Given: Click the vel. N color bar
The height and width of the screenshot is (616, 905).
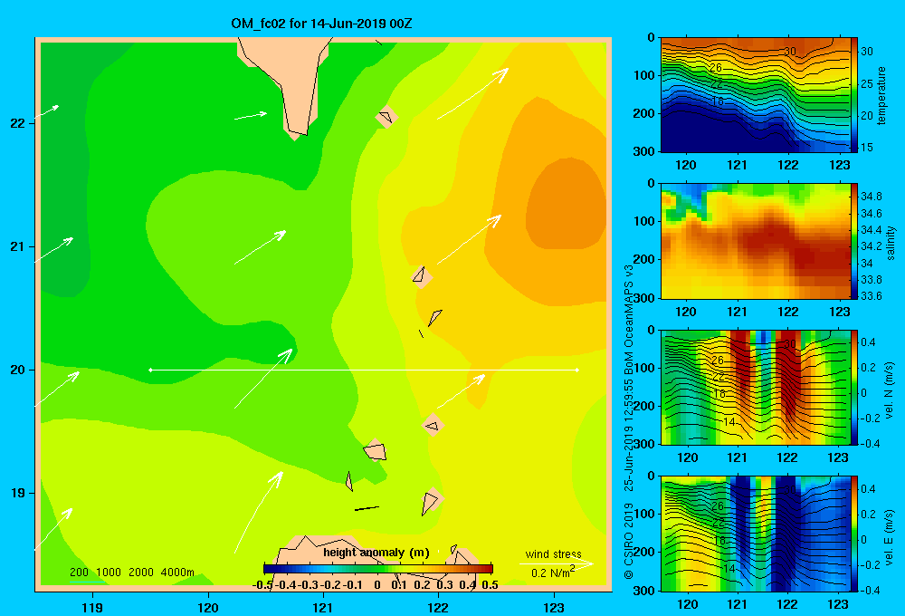Looking at the screenshot, I should [x=853, y=388].
